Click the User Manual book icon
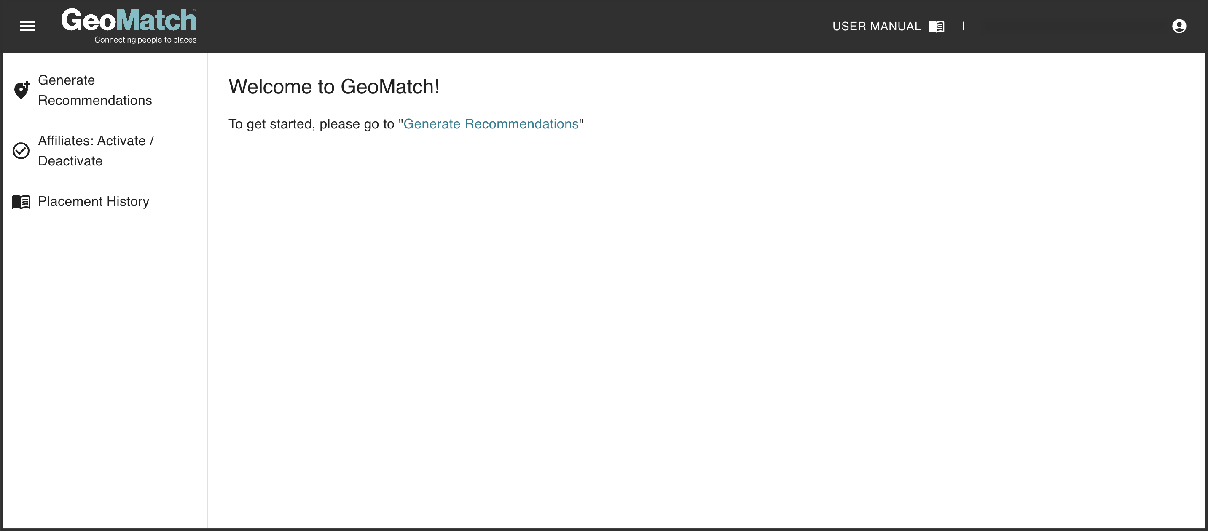This screenshot has height=531, width=1208. (937, 27)
